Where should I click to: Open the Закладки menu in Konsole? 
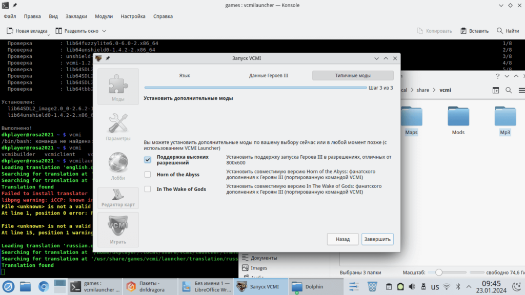(x=76, y=16)
